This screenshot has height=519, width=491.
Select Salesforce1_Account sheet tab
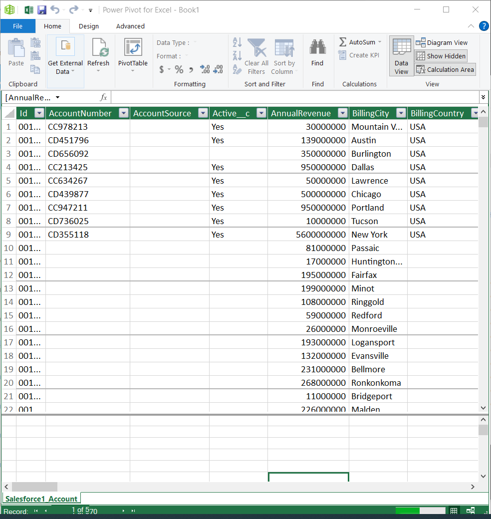coord(41,499)
